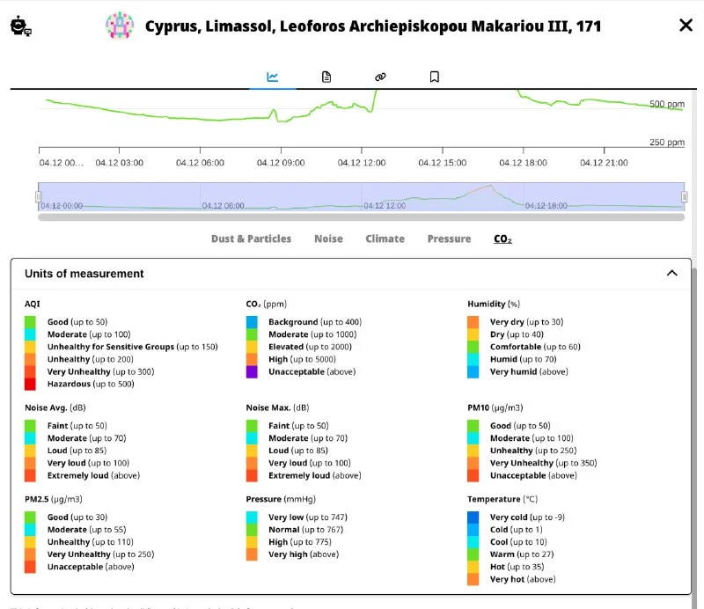
Task: Click the sensor avatar icon
Action: 120,26
